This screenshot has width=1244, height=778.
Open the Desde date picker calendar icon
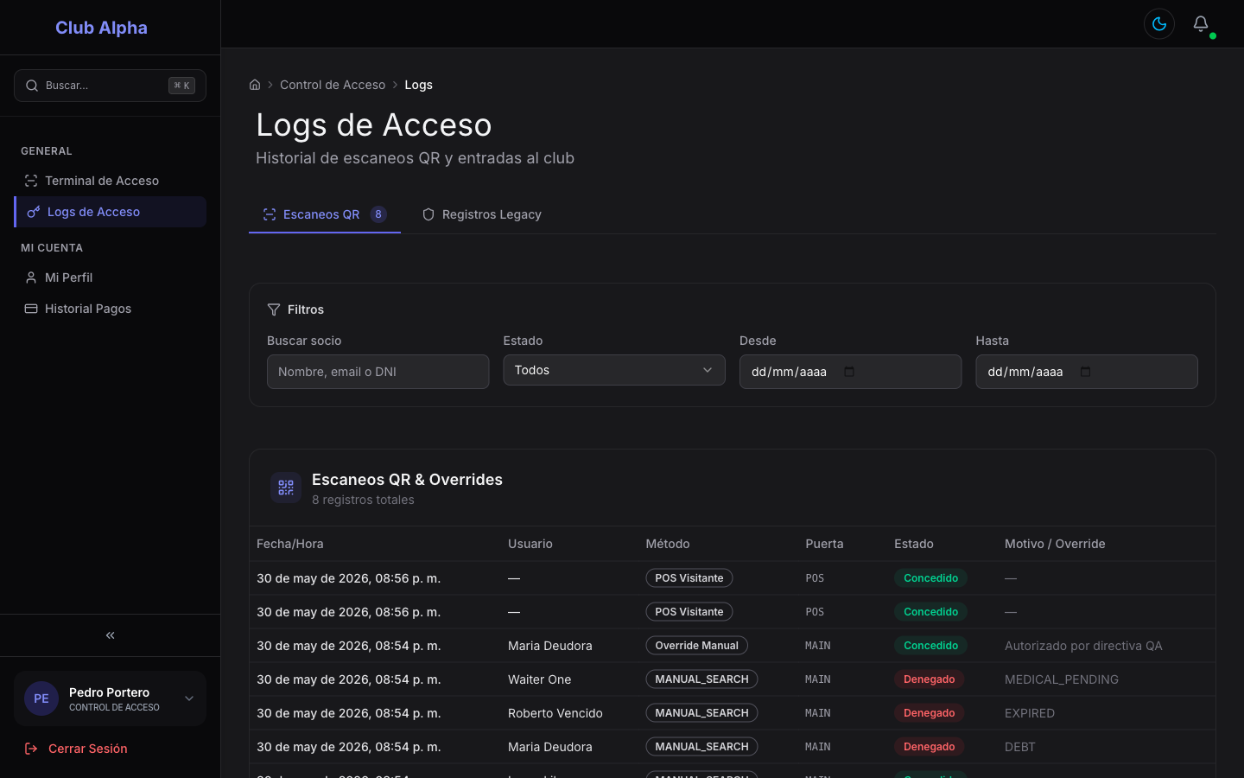point(849,372)
